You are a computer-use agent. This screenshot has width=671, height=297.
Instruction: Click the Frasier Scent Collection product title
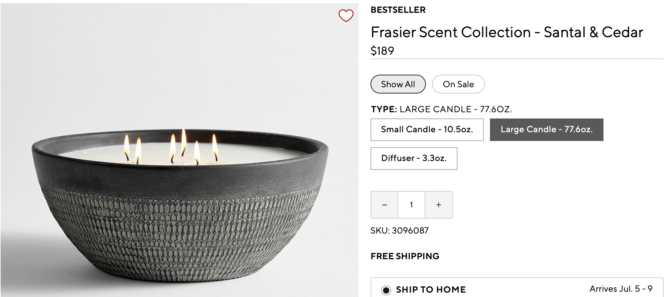[507, 32]
